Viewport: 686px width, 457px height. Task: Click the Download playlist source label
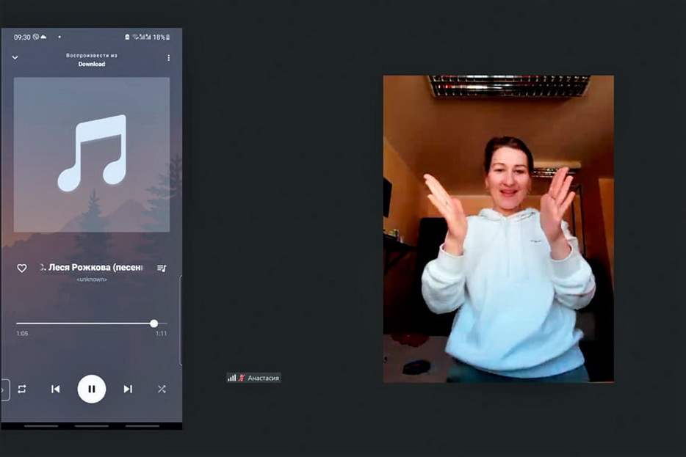[92, 64]
